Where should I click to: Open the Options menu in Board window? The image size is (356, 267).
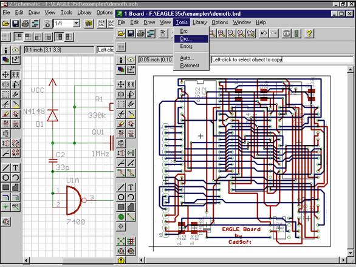click(219, 22)
